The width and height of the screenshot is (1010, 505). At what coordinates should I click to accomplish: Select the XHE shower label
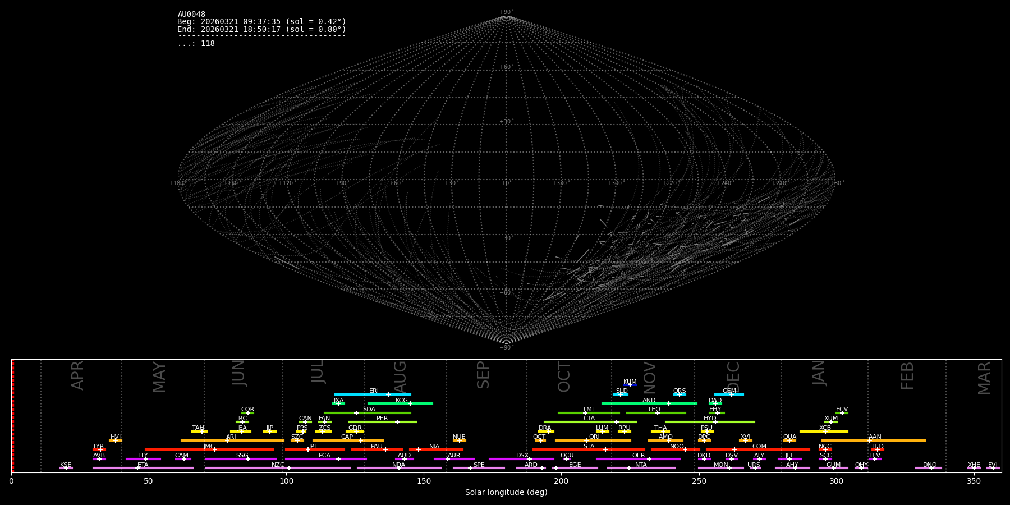tap(974, 465)
